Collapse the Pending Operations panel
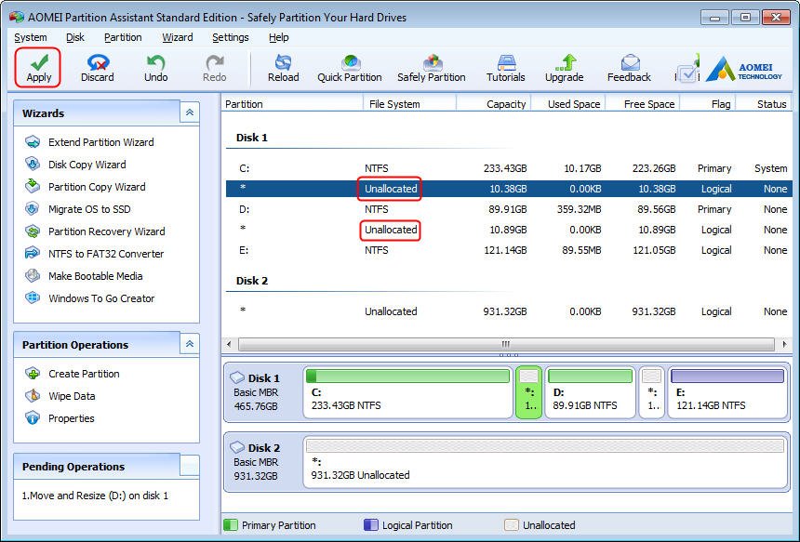This screenshot has height=542, width=800. [x=189, y=466]
